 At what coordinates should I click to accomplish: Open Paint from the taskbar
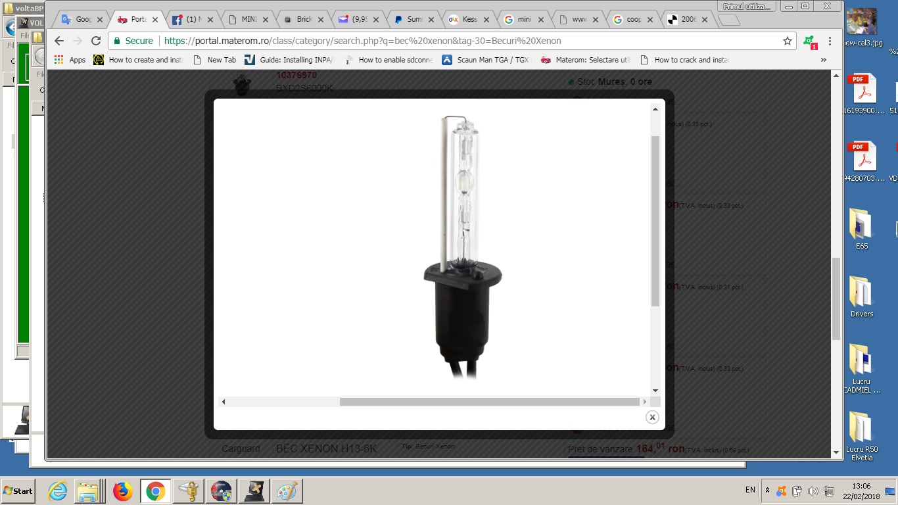tap(287, 491)
